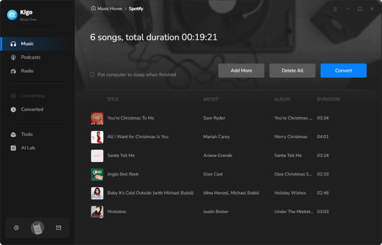Maximize the Kigo window

pos(360,9)
